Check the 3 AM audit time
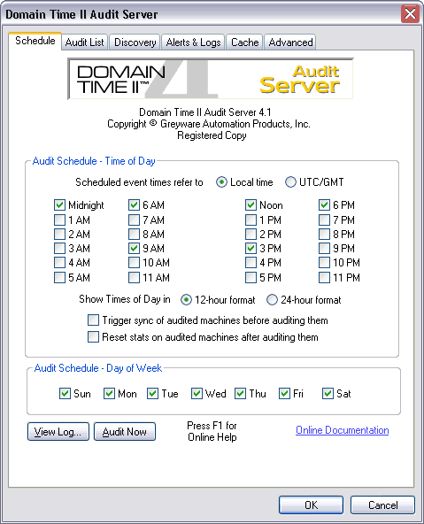 point(59,249)
